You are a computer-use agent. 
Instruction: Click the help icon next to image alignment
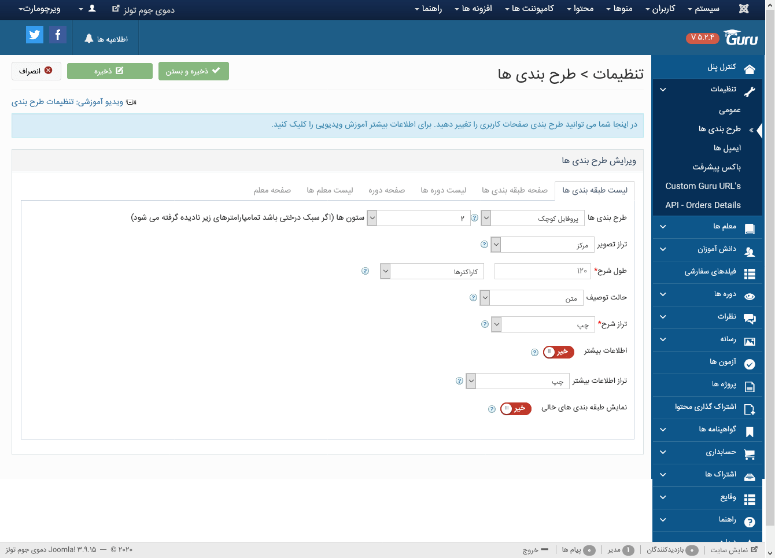click(484, 245)
